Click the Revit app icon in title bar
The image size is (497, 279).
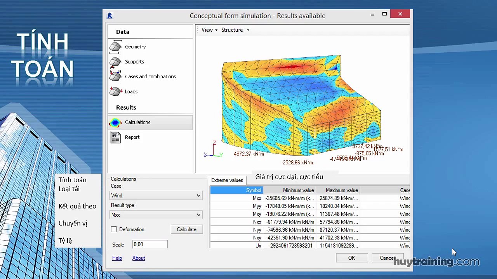(x=109, y=16)
